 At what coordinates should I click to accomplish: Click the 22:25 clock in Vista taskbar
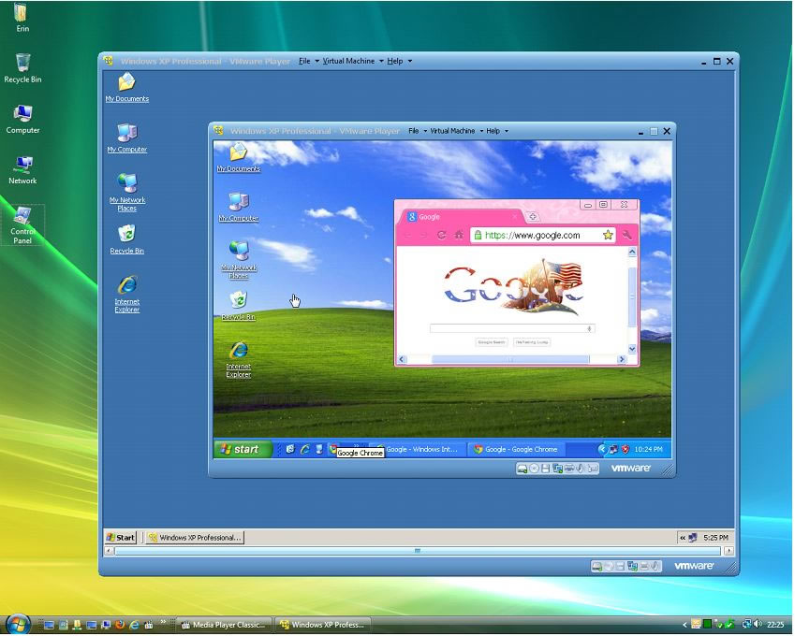pos(775,625)
